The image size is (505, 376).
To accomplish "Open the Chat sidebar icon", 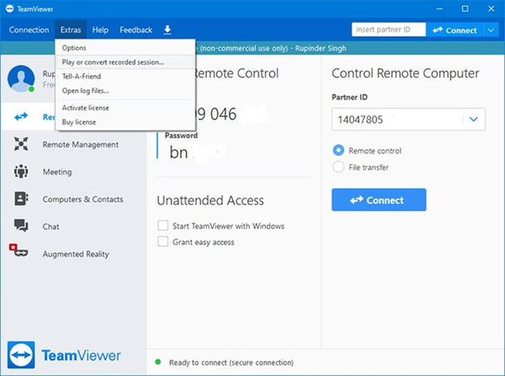I will 22,226.
